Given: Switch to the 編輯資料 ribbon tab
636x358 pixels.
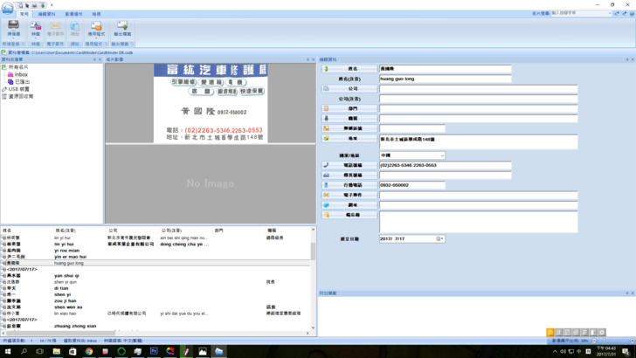Looking at the screenshot, I should point(46,14).
